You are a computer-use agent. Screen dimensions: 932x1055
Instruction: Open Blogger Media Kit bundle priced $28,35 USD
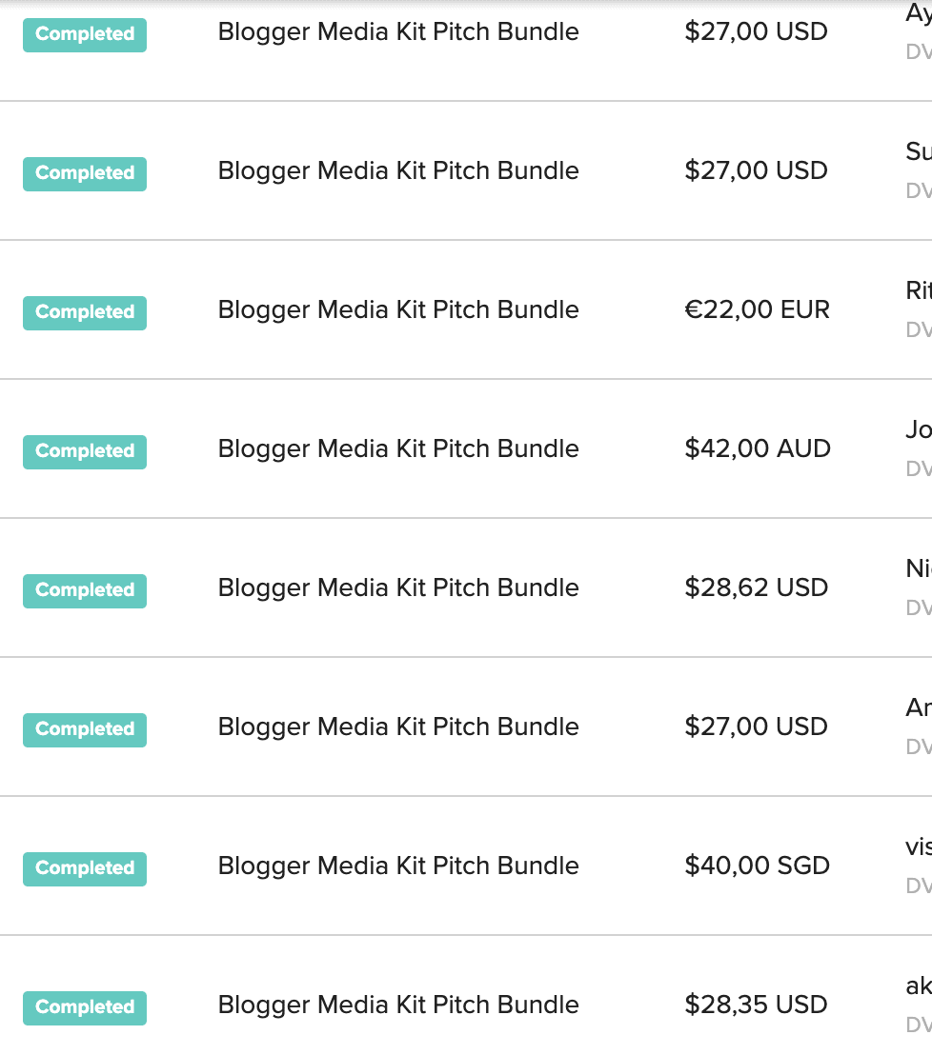point(398,1005)
